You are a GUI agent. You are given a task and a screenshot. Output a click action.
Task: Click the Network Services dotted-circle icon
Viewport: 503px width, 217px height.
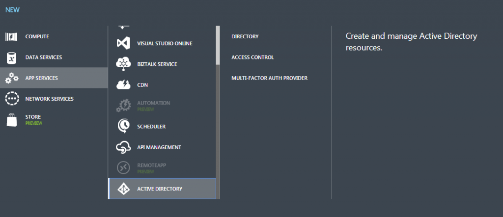[x=12, y=99]
